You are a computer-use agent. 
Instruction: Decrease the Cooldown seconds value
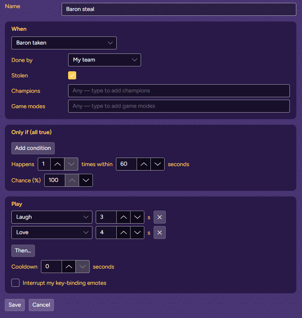(82, 267)
